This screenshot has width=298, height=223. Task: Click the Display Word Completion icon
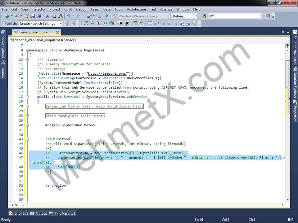pyautogui.click(x=105, y=23)
